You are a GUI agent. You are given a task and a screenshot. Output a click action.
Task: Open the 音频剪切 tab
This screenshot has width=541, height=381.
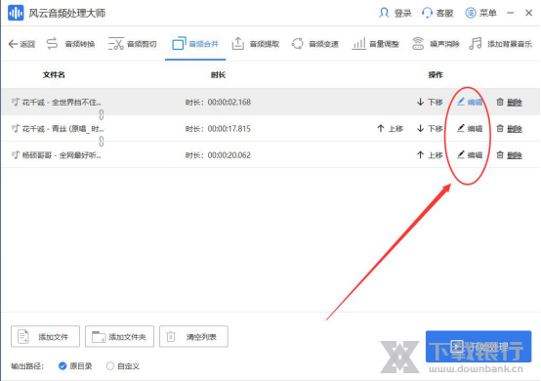(133, 44)
